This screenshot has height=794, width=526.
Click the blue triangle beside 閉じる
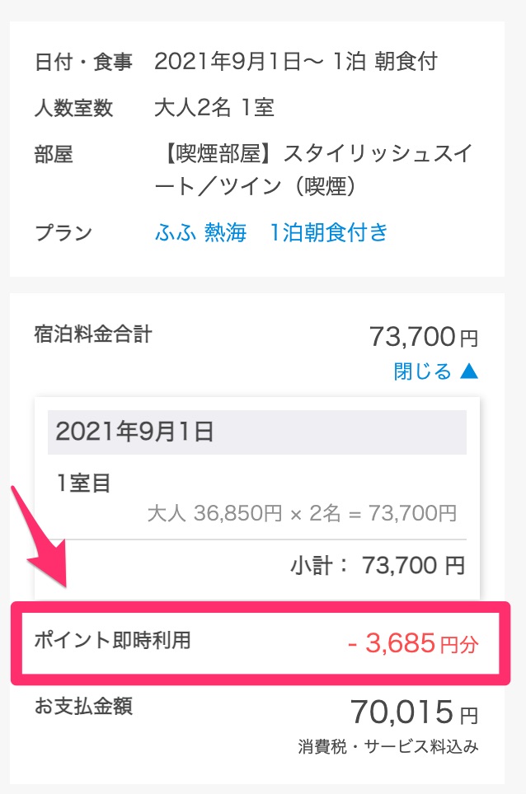(469, 371)
